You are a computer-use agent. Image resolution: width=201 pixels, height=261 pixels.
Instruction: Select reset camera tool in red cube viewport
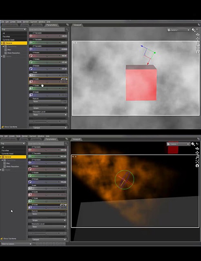coord(198,52)
